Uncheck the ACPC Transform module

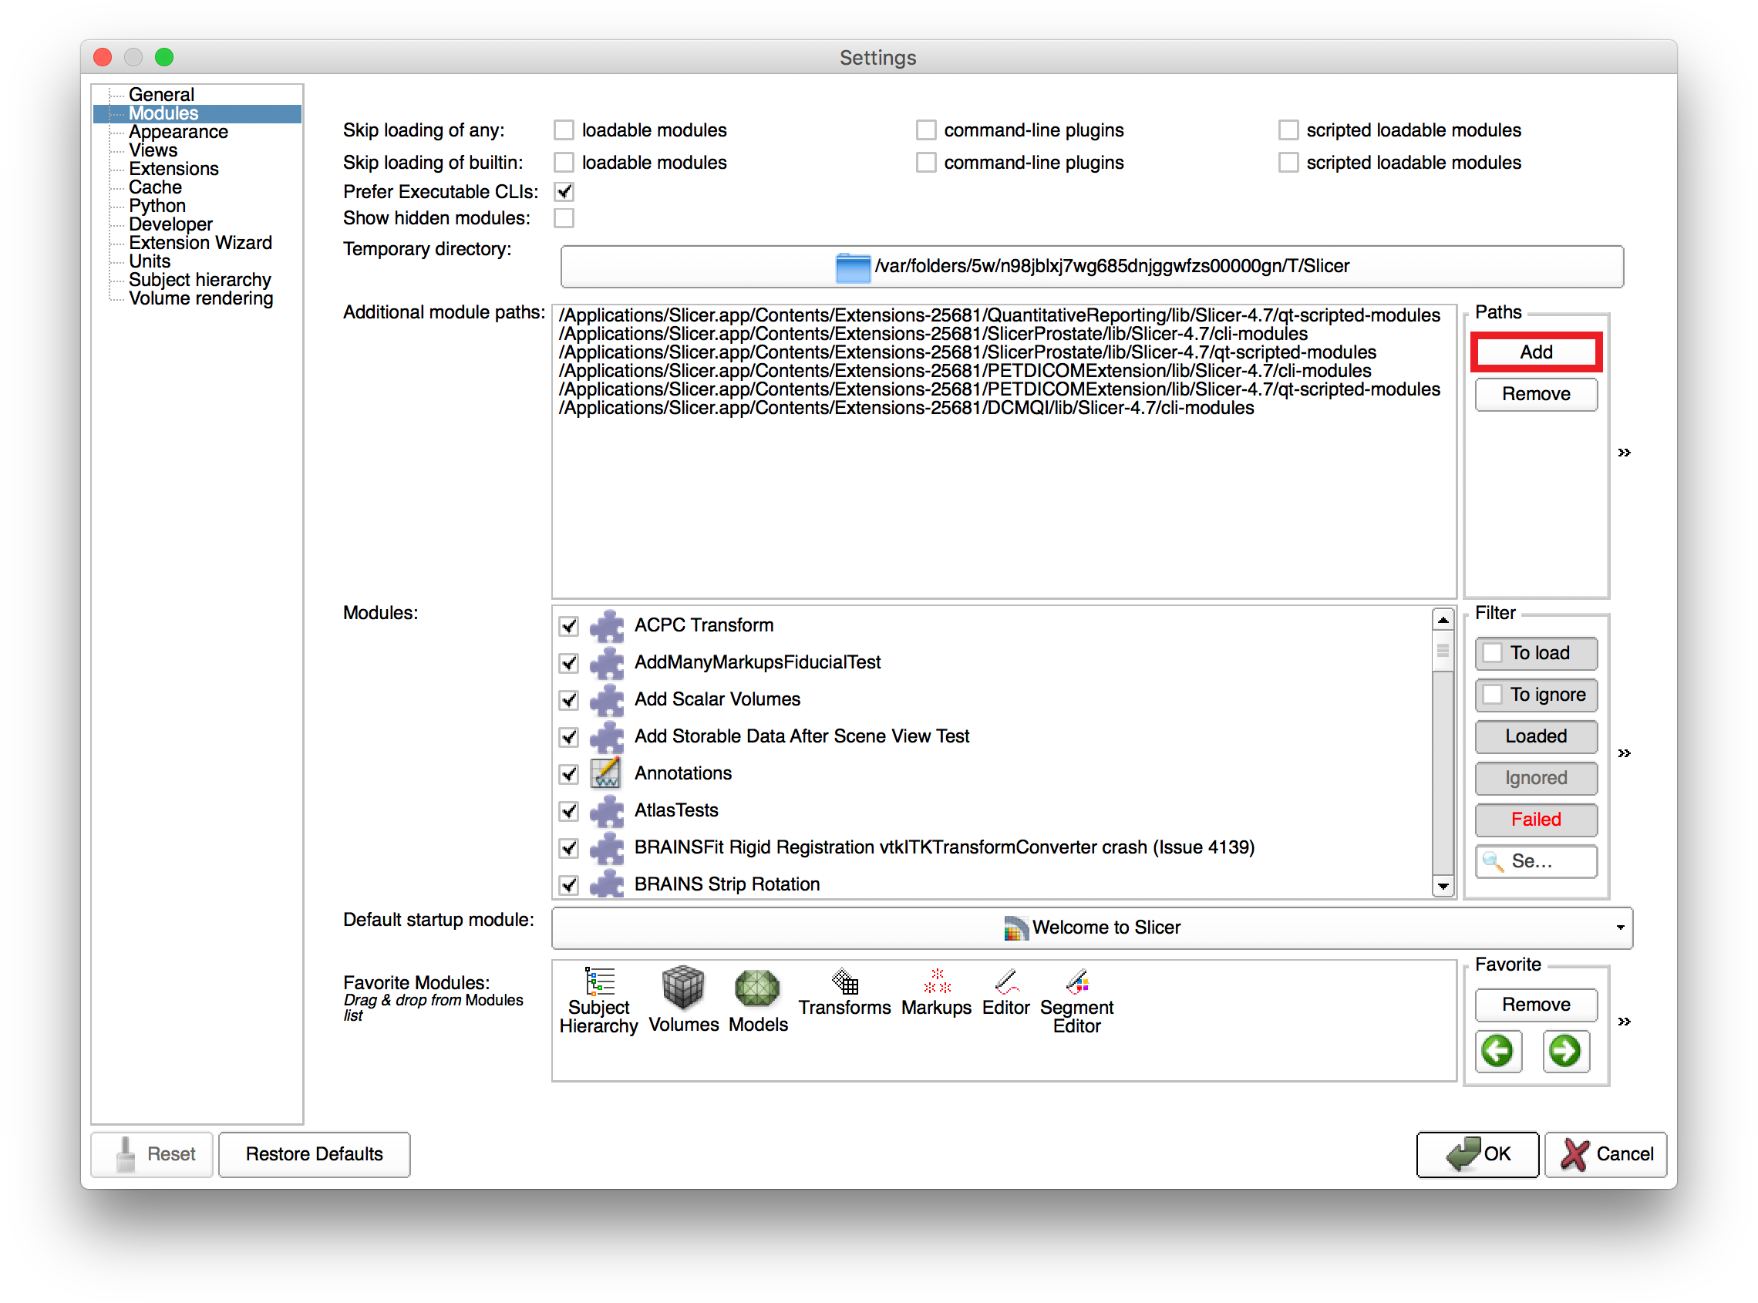568,626
